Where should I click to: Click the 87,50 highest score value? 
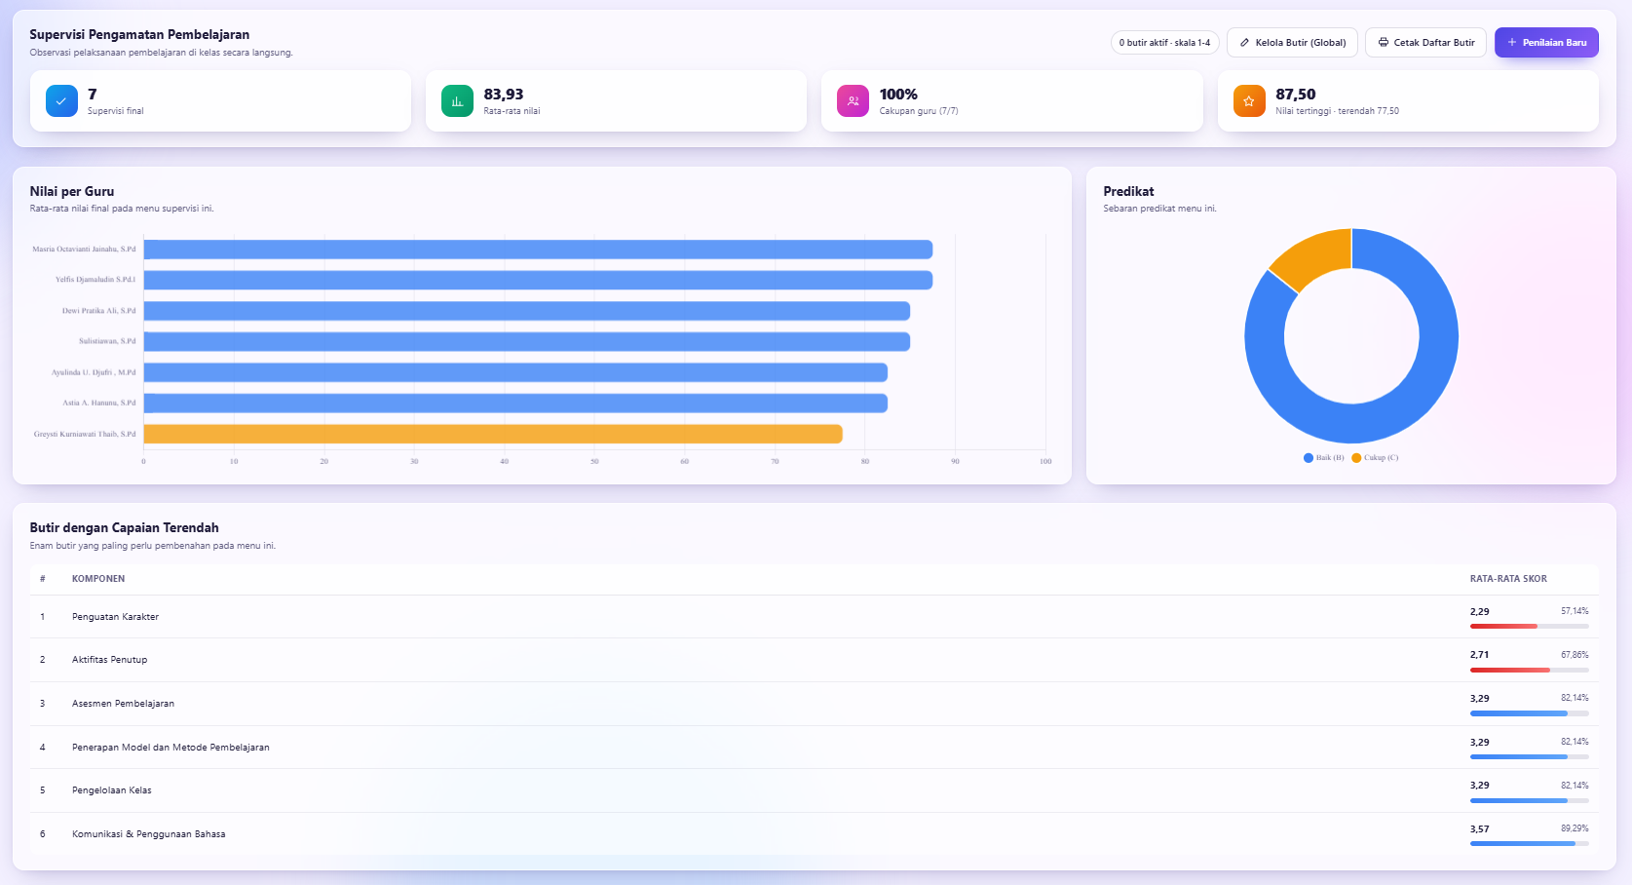pos(1296,95)
